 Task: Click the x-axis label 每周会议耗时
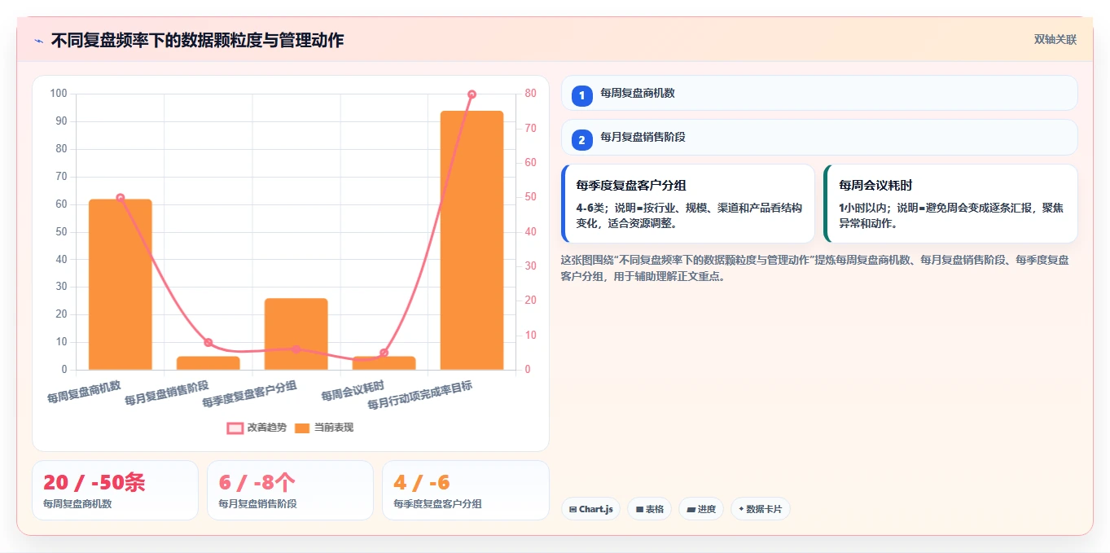tap(353, 391)
